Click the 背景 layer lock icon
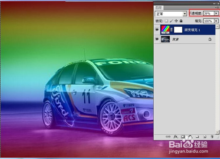The image size is (220, 159). (210, 39)
